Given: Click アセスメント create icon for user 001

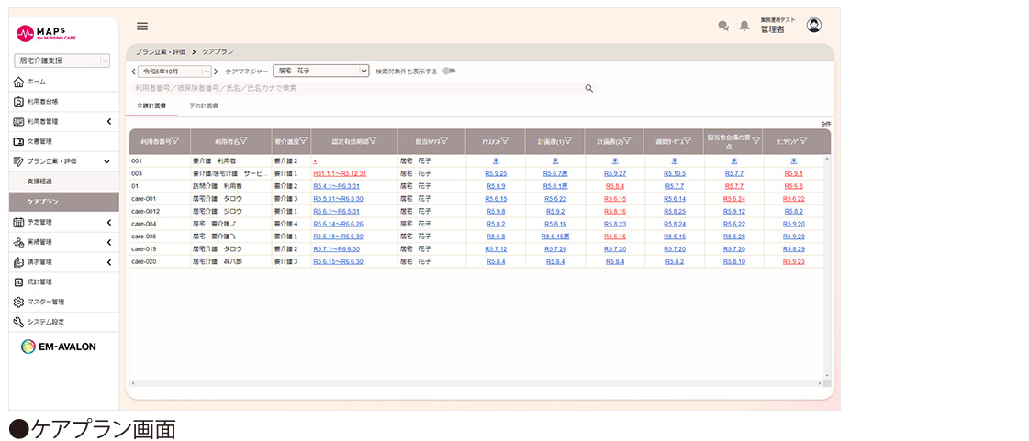Looking at the screenshot, I should [496, 160].
